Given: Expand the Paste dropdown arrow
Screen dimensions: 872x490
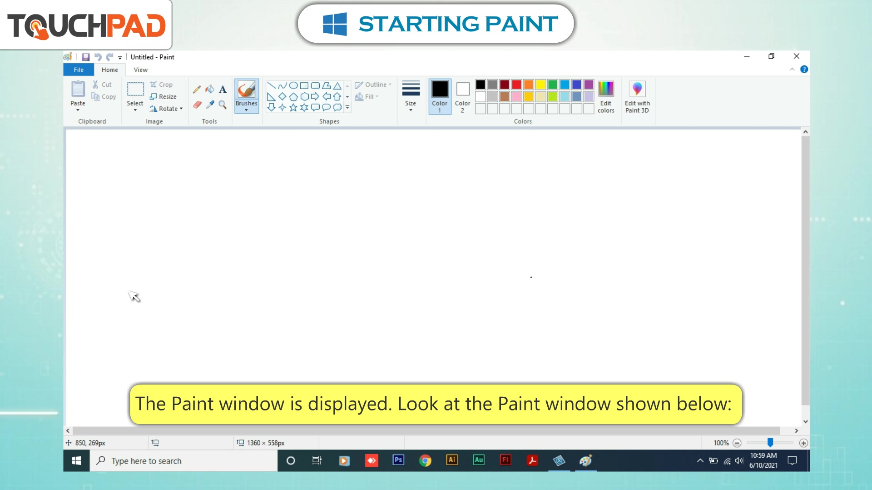Looking at the screenshot, I should [78, 110].
